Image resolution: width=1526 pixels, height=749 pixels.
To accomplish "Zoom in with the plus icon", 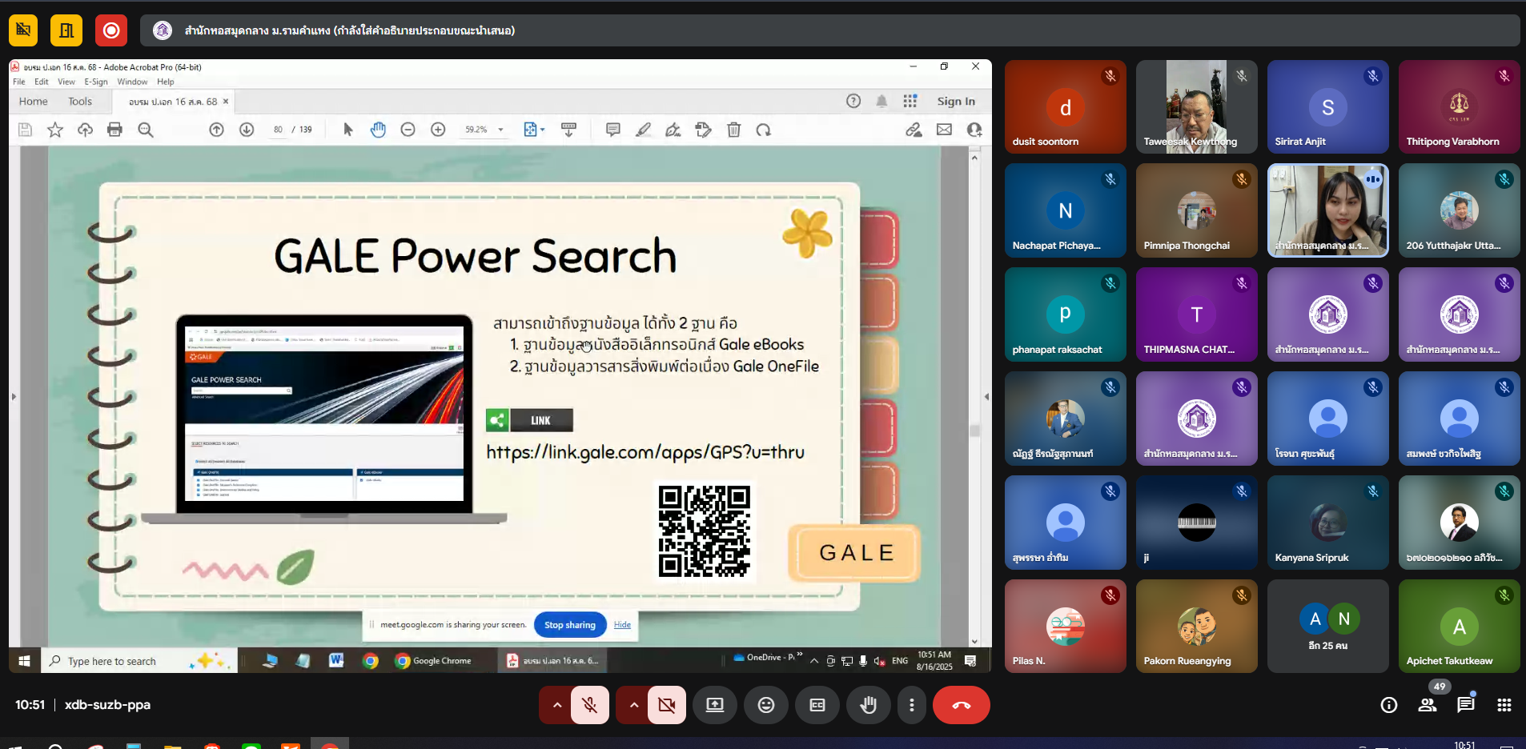I will 438,130.
